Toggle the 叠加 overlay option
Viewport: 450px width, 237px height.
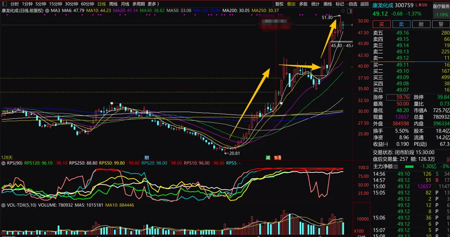point(291,4)
